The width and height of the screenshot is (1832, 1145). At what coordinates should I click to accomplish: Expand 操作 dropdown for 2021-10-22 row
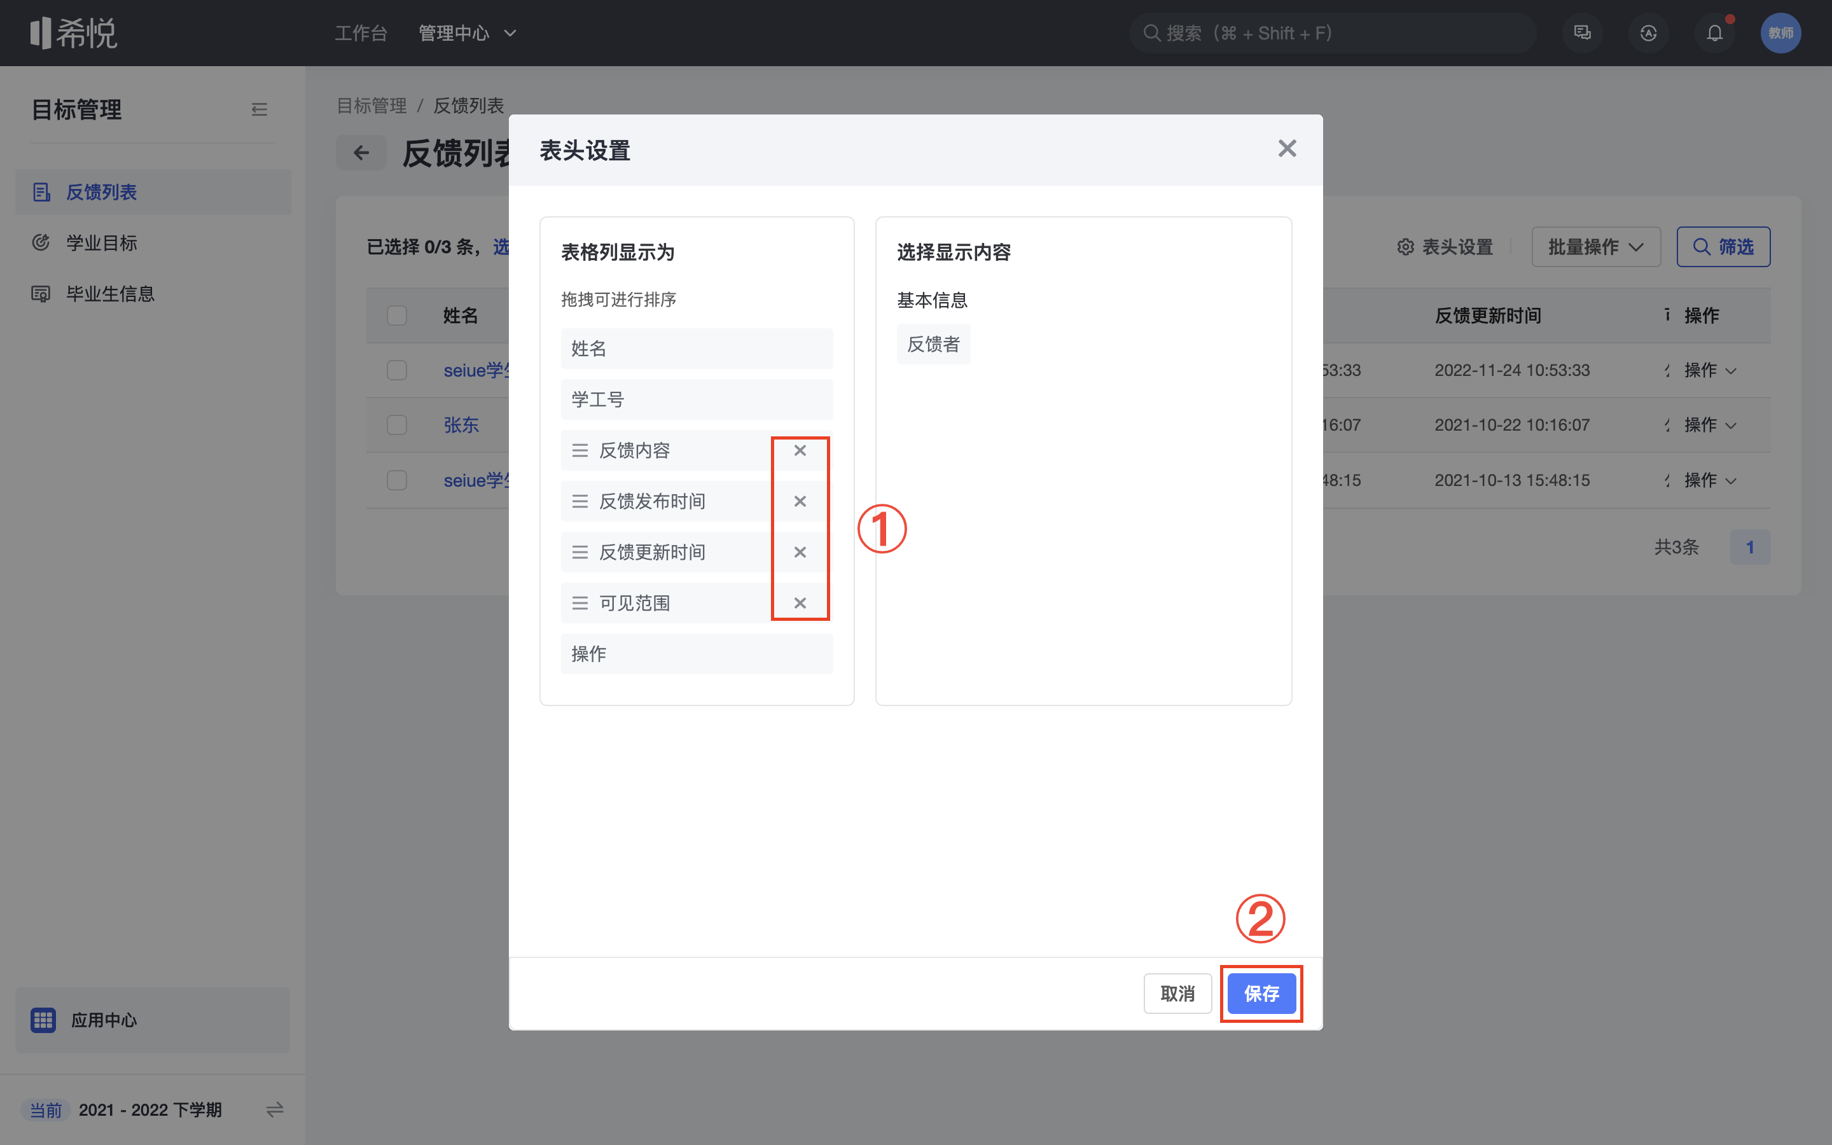point(1709,425)
